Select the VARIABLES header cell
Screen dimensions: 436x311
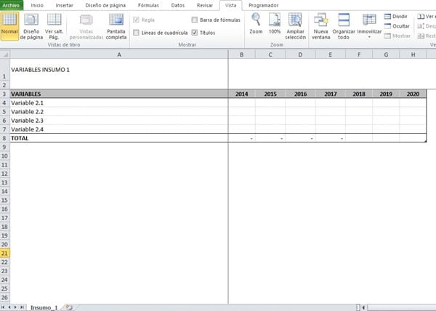click(x=119, y=94)
